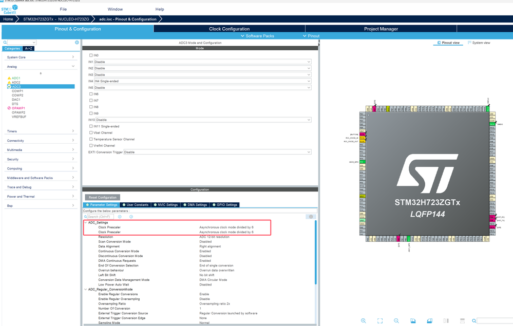The width and height of the screenshot is (513, 326).
Task: Open the GPIO Settings tab
Action: 225,205
